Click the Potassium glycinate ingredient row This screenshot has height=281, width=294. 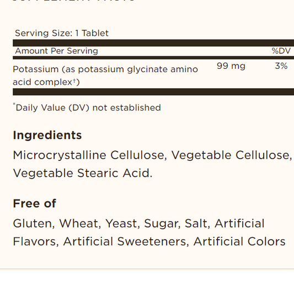153,75
